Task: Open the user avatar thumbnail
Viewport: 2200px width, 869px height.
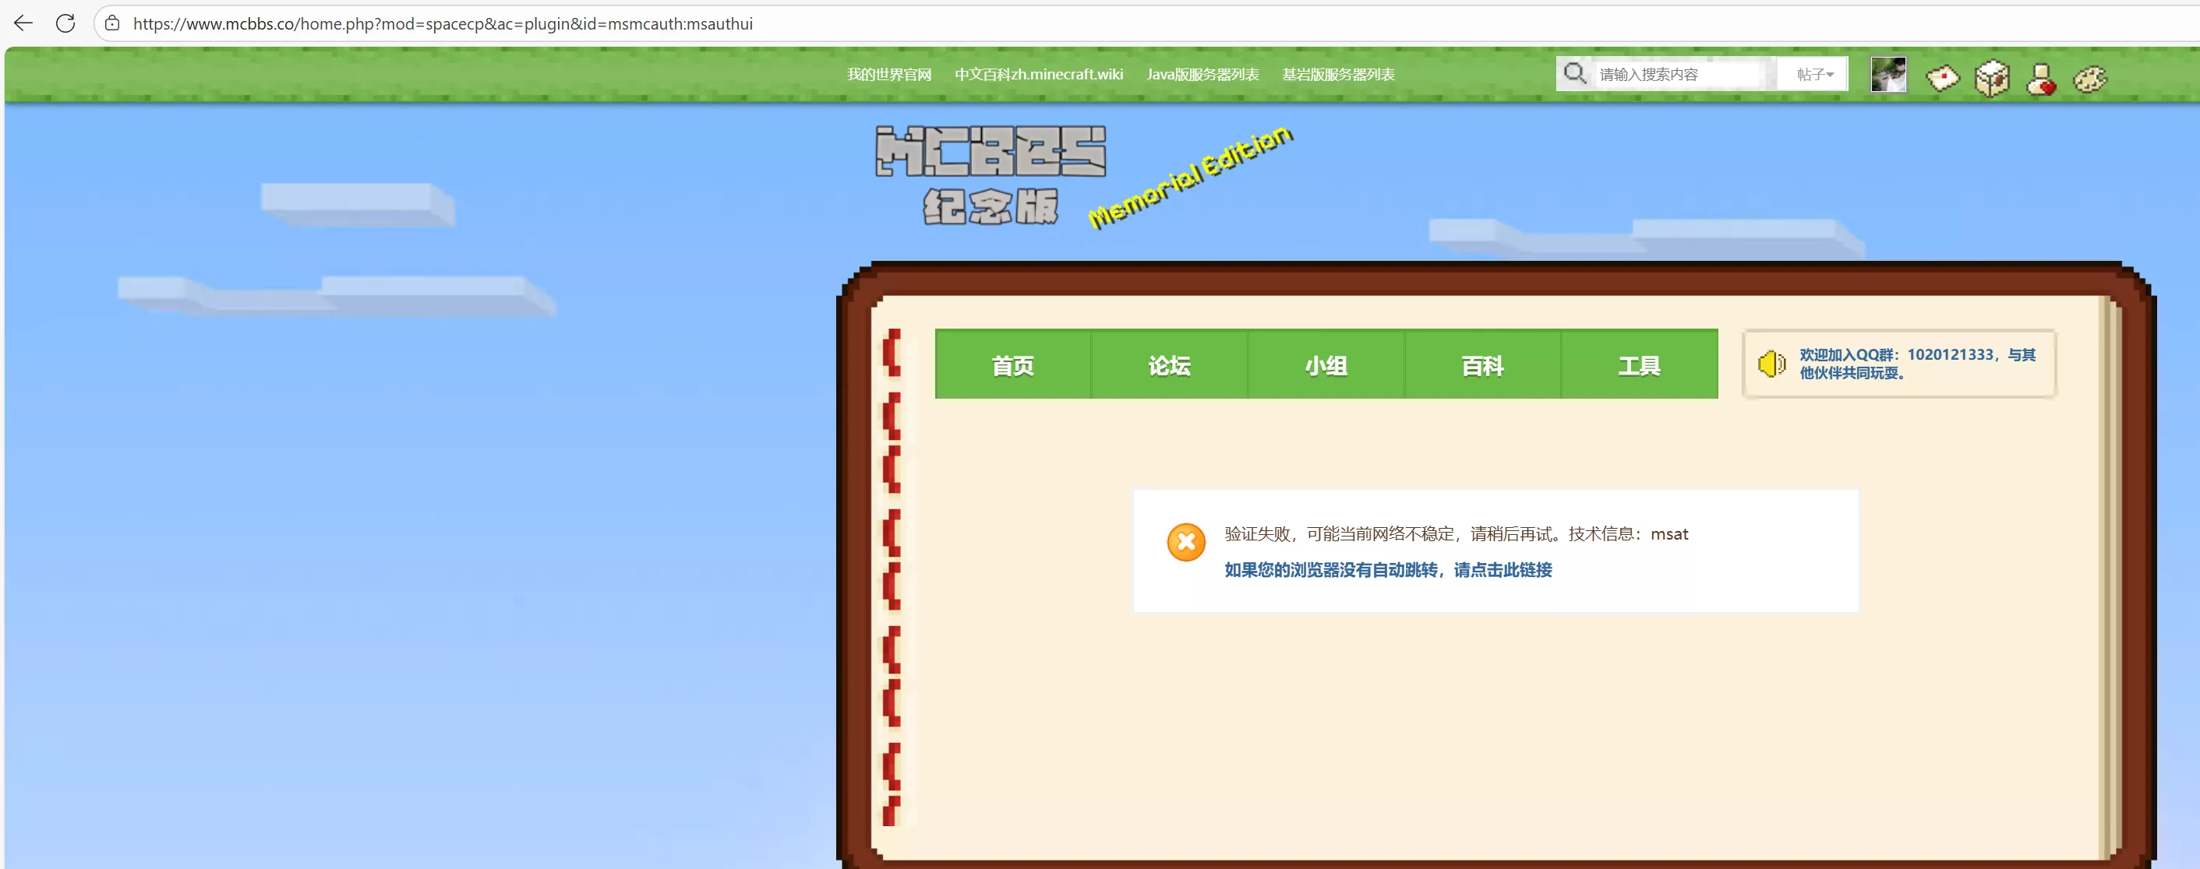Action: 1887,75
